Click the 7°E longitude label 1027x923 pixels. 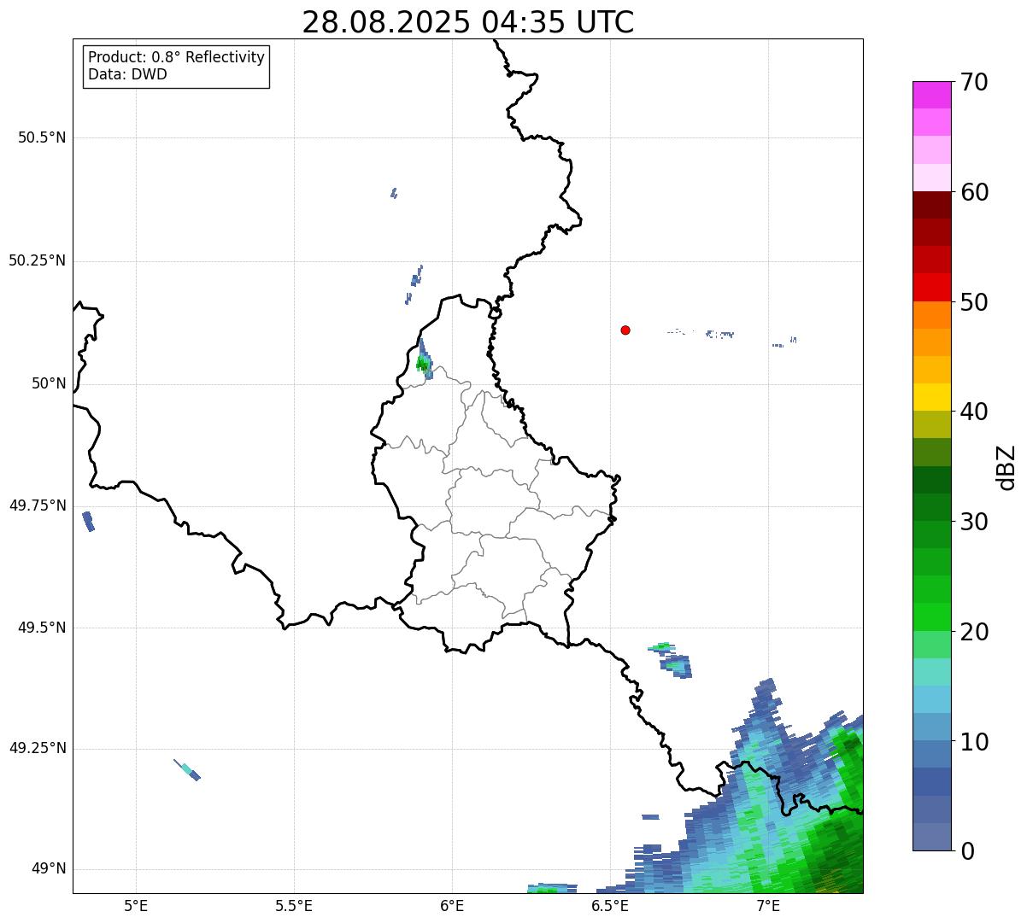coord(768,906)
